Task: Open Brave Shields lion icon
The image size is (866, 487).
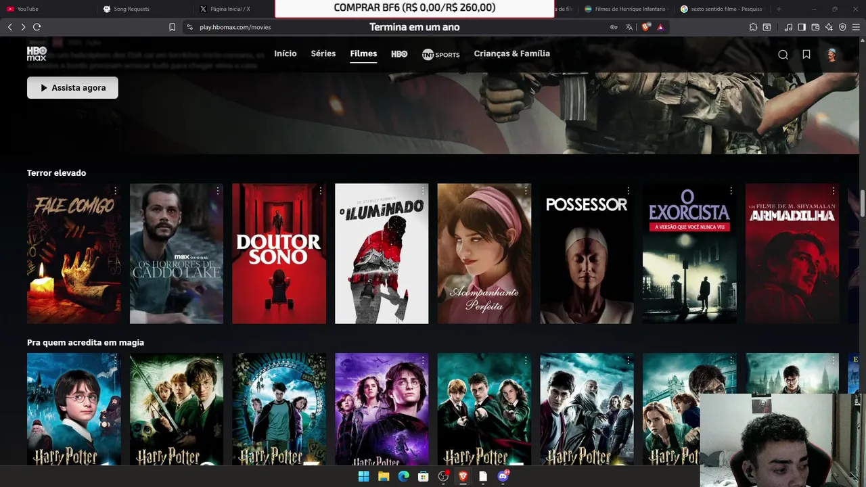Action: point(646,27)
